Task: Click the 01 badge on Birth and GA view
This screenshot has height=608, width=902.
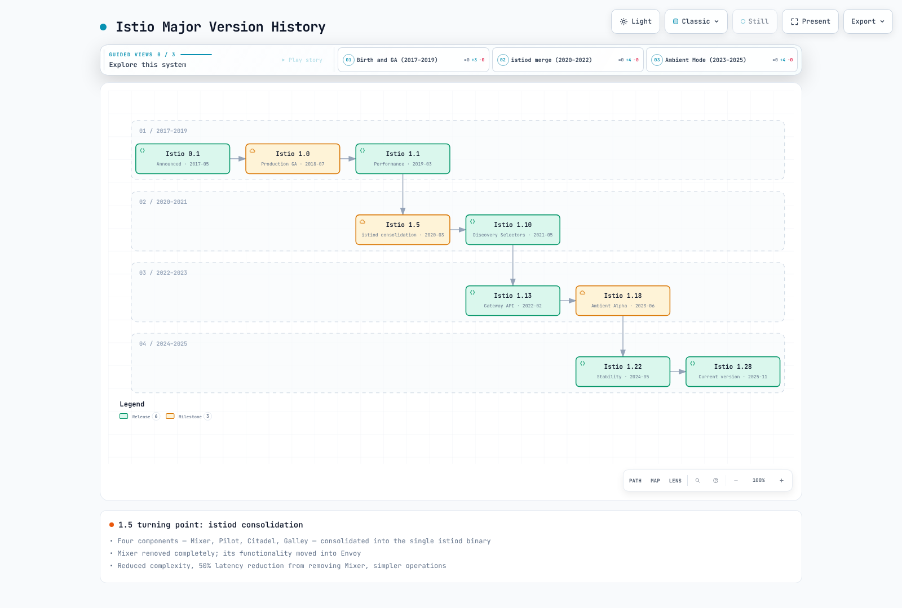Action: 348,60
